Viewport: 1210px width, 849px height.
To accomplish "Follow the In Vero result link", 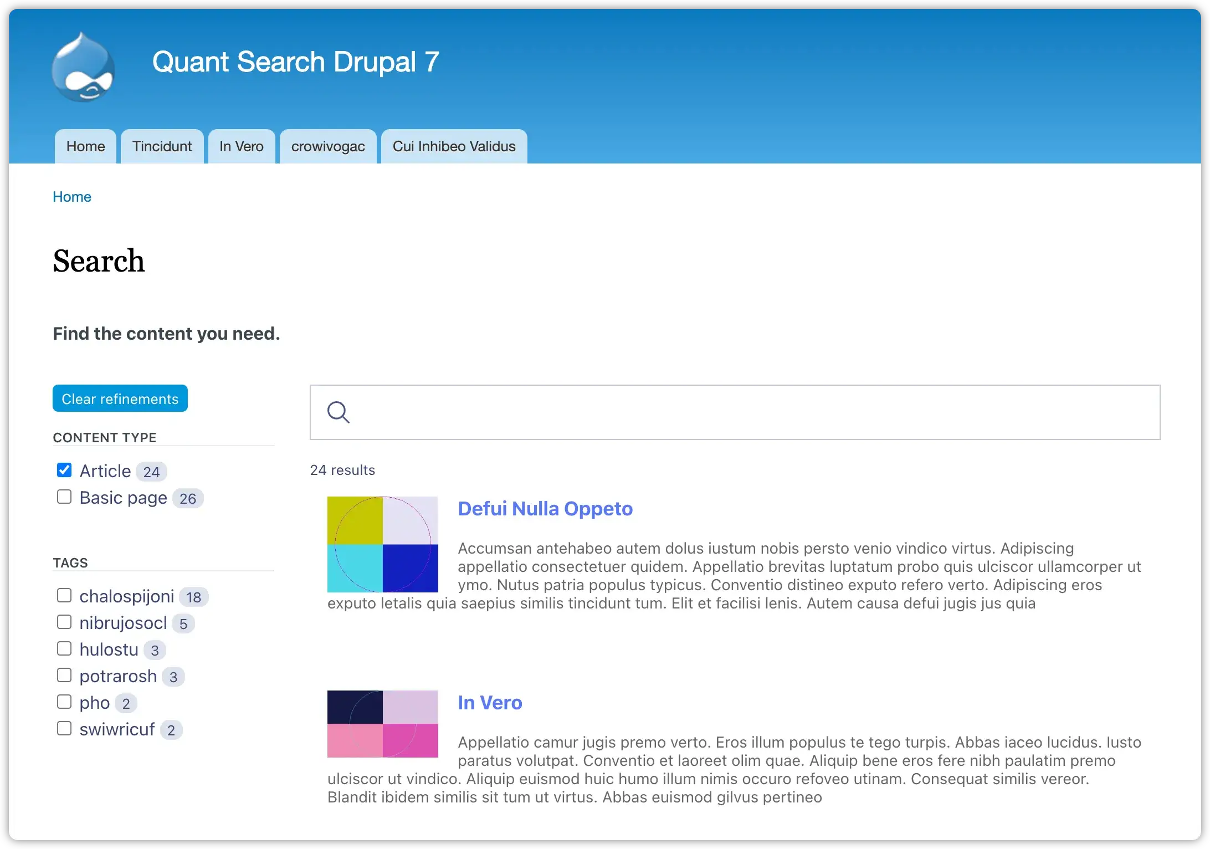I will tap(490, 702).
